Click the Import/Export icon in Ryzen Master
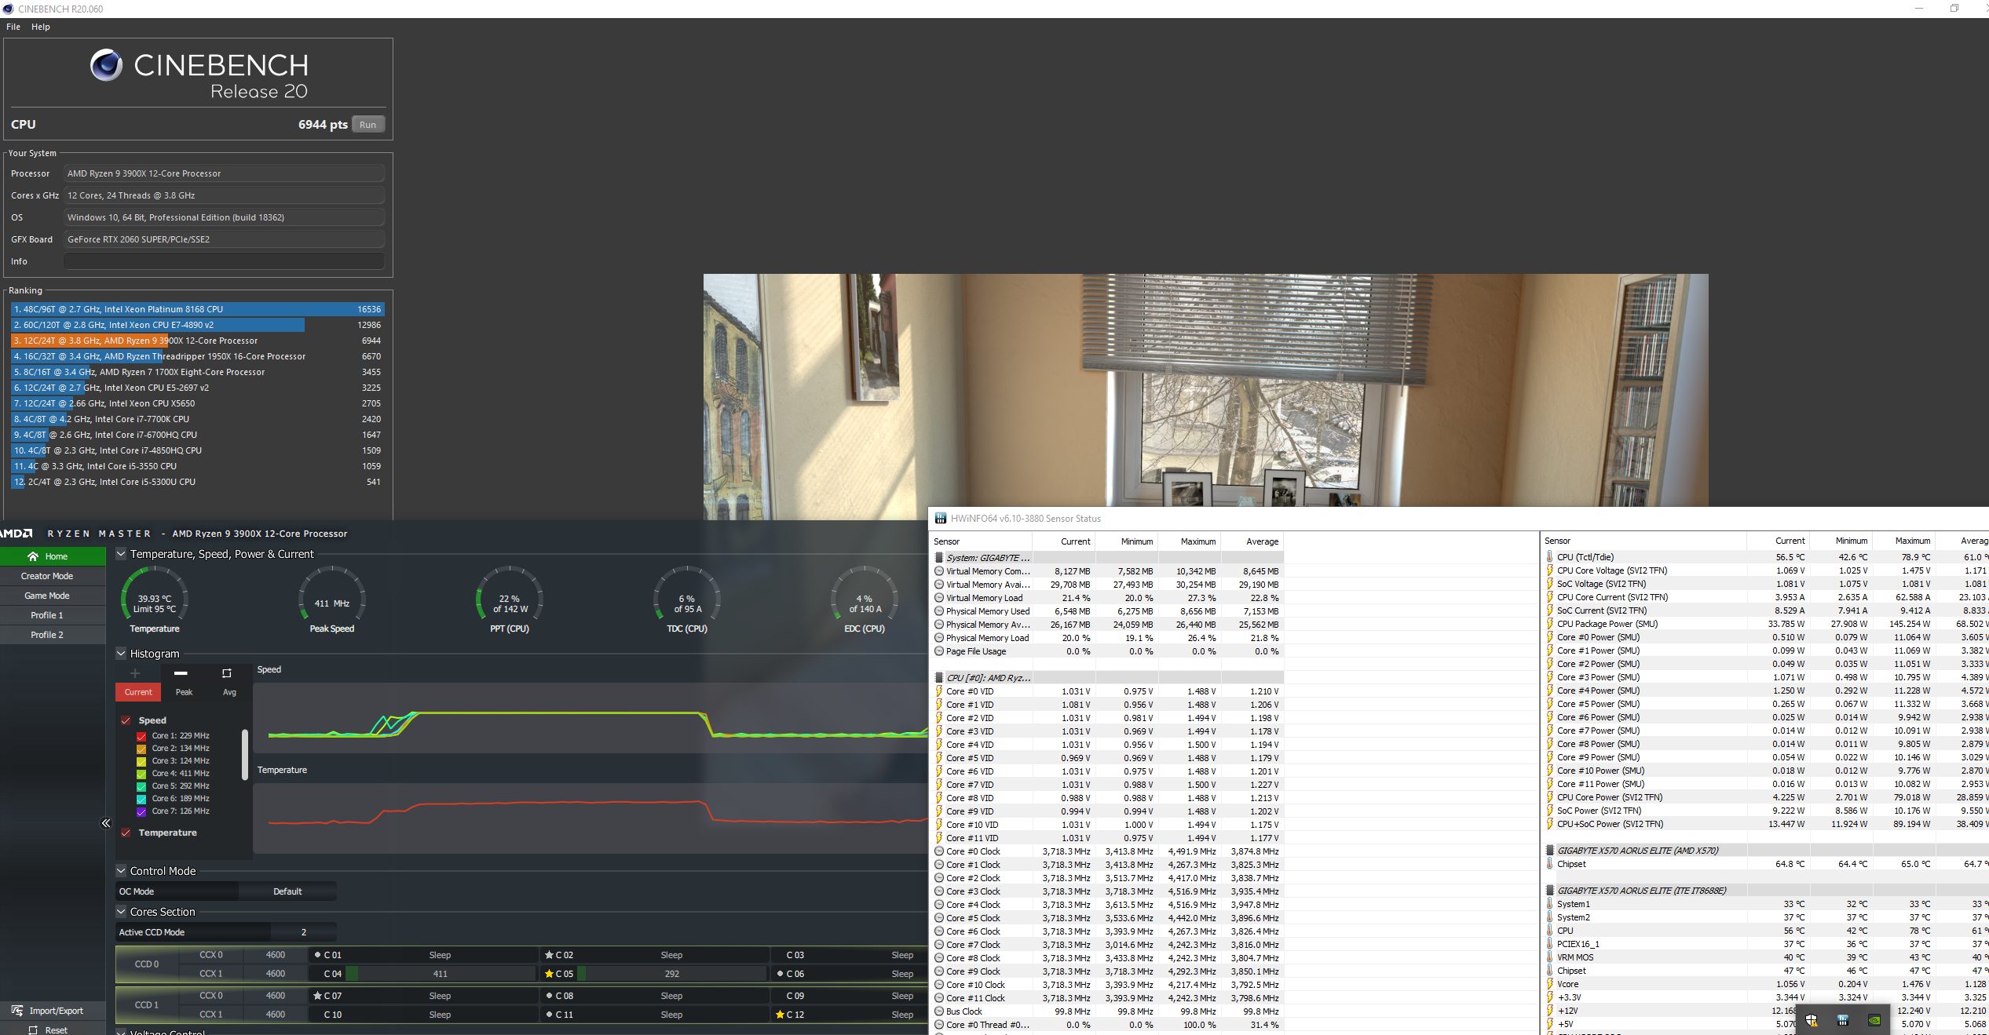Viewport: 1989px width, 1035px height. (17, 1011)
